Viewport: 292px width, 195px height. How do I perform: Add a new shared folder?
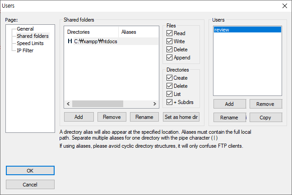click(x=79, y=117)
